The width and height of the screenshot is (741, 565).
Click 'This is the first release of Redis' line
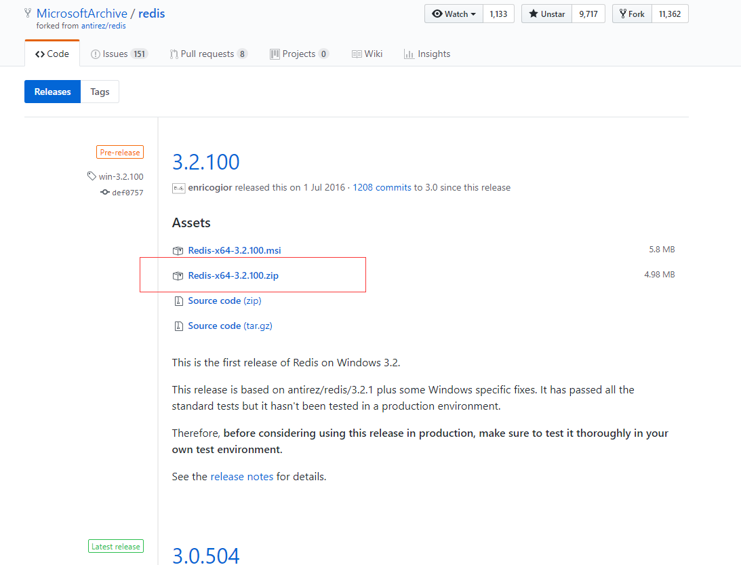(x=286, y=363)
